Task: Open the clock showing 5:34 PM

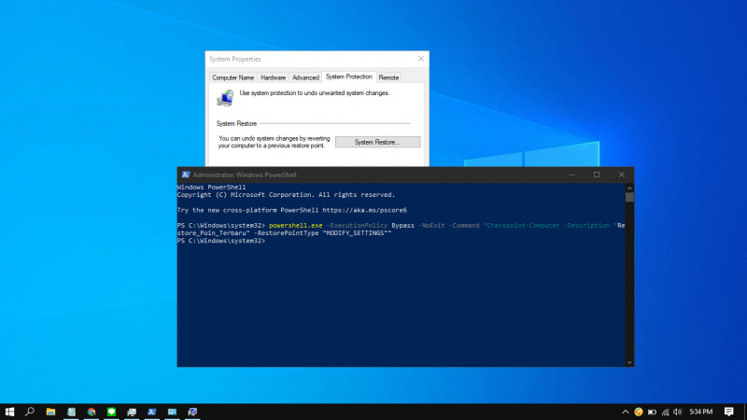Action: 701,412
